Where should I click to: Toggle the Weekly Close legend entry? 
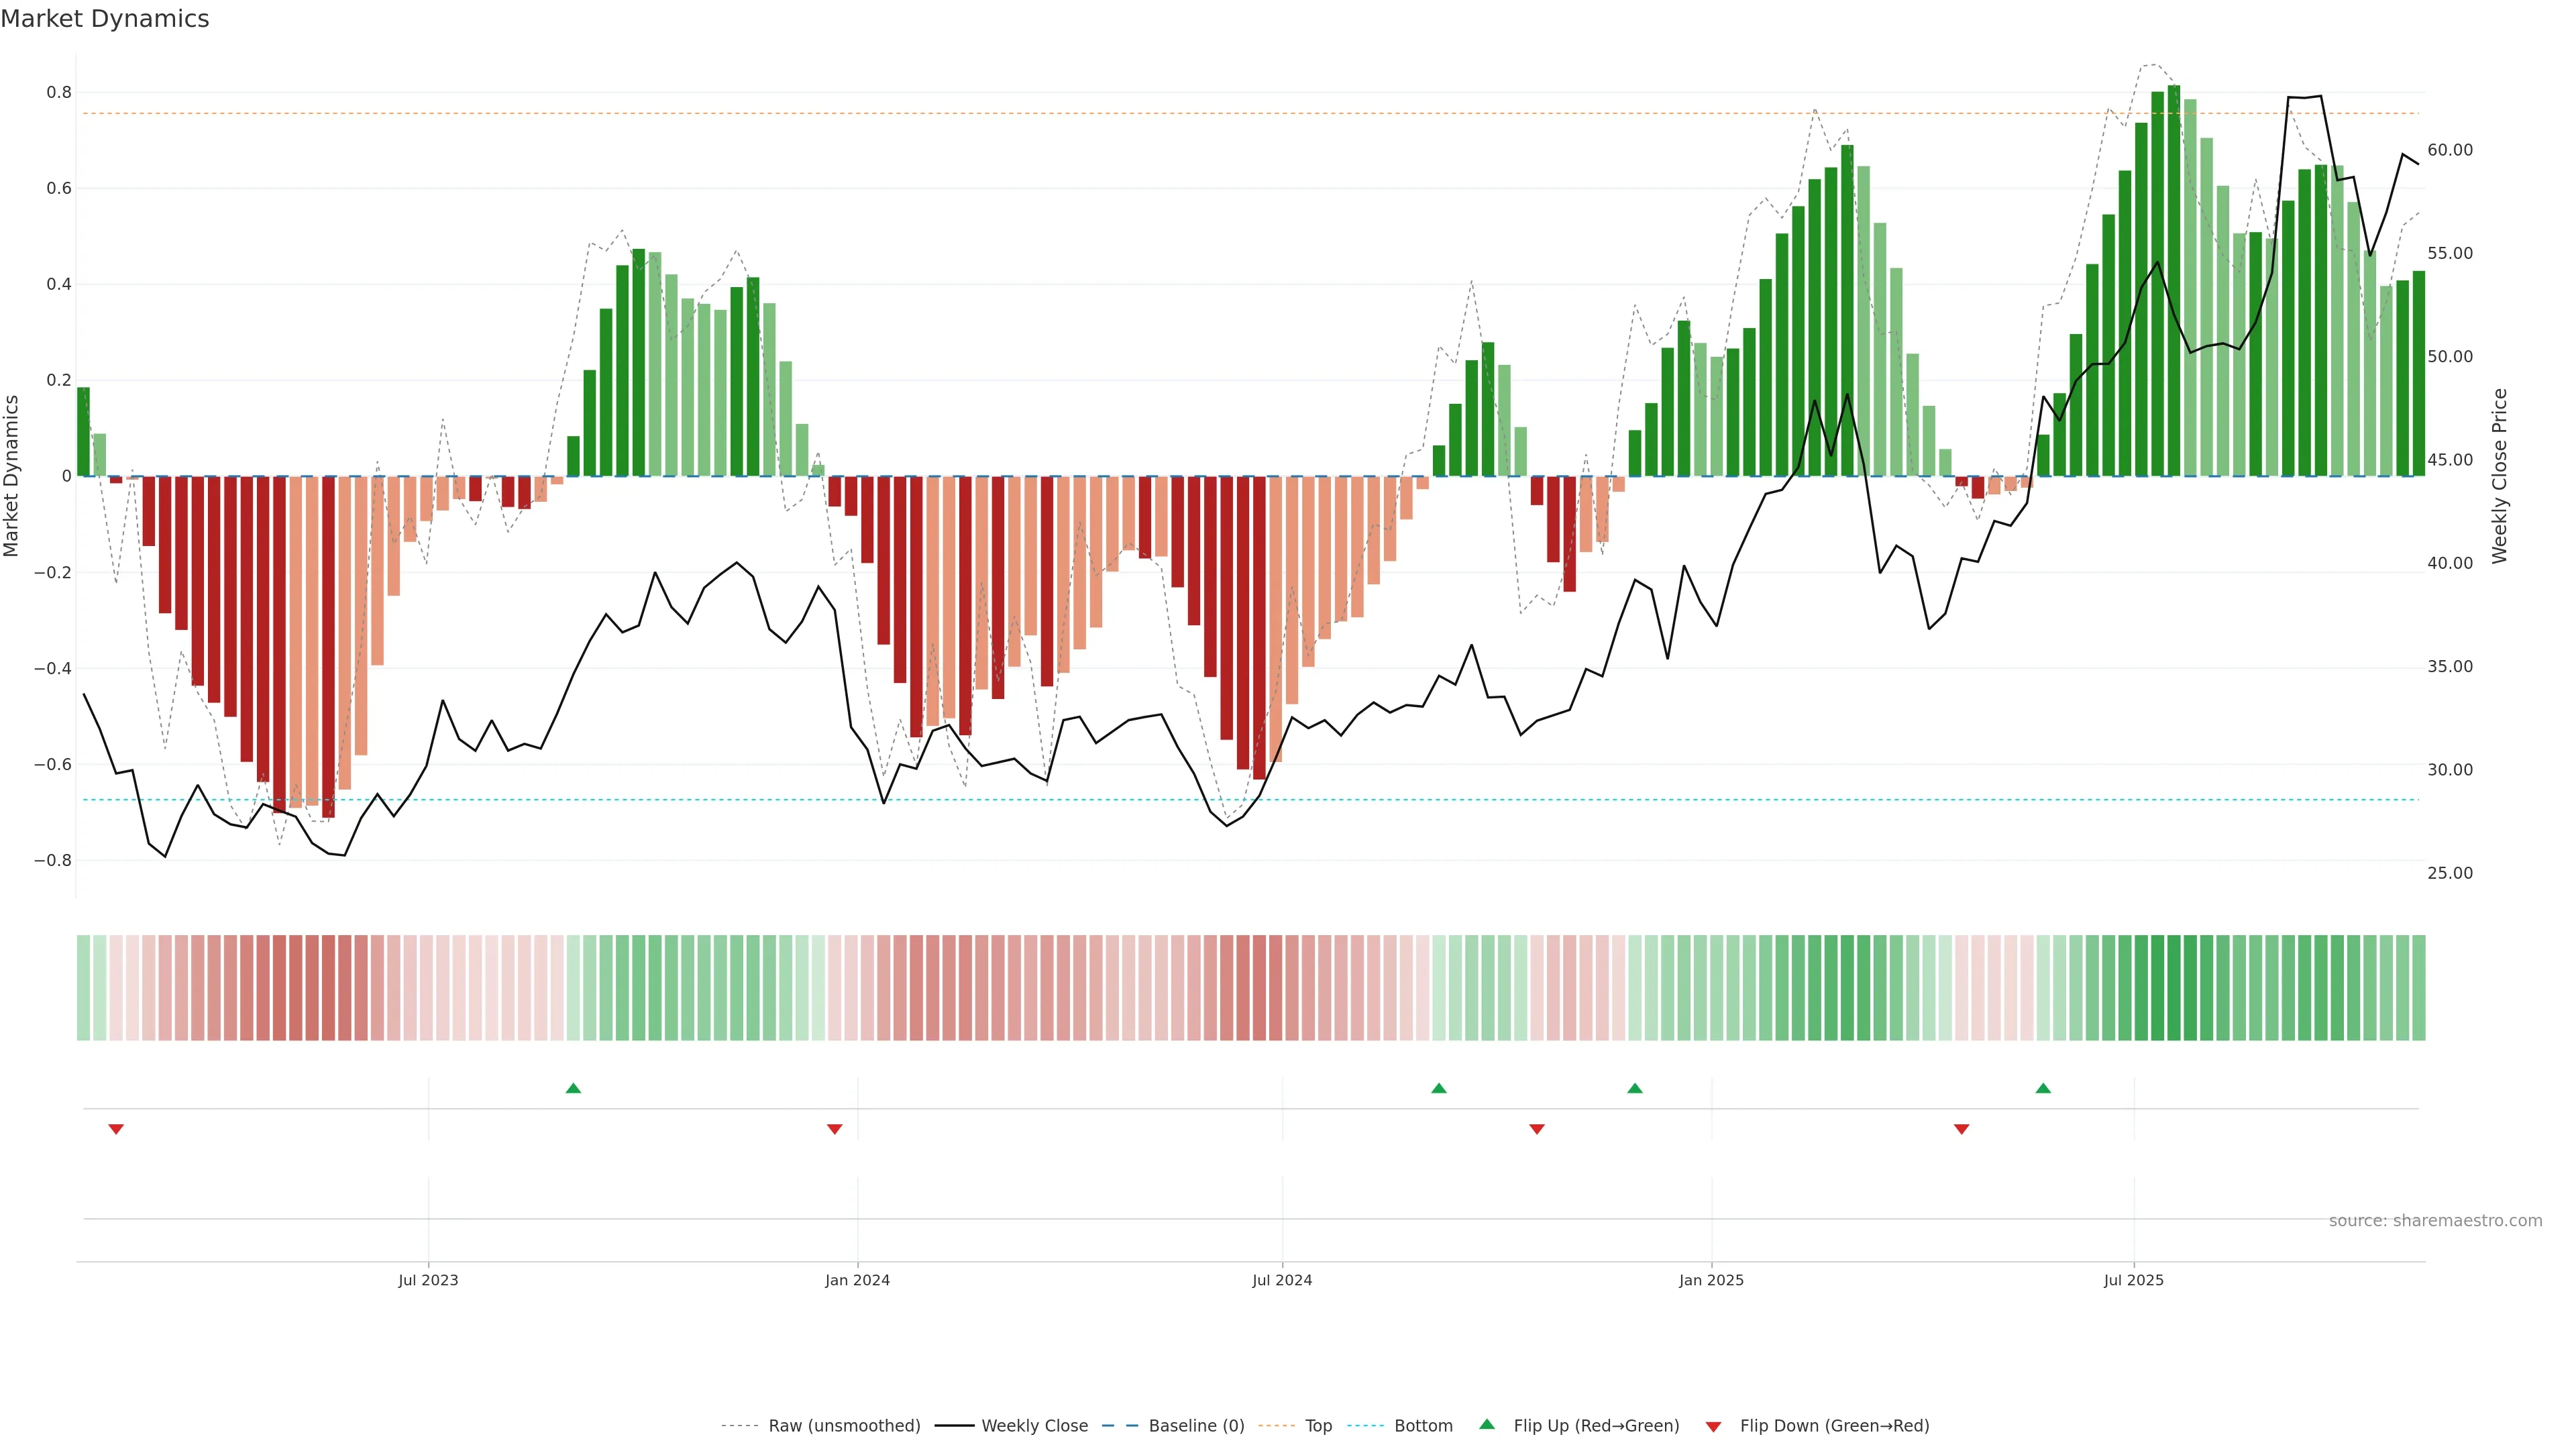pyautogui.click(x=1034, y=1426)
